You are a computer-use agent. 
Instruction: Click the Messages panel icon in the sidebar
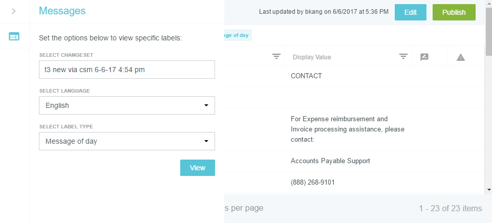click(x=14, y=36)
